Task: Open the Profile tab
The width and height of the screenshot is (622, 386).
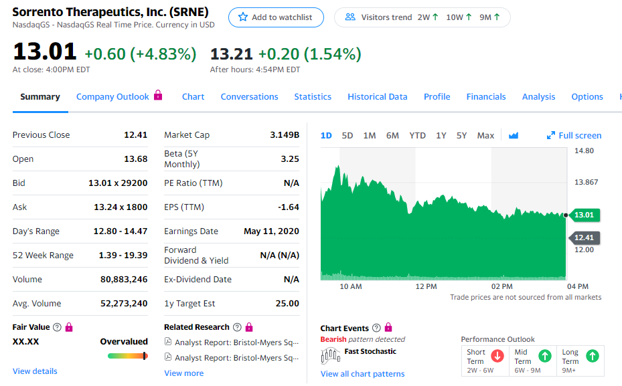Action: (437, 97)
